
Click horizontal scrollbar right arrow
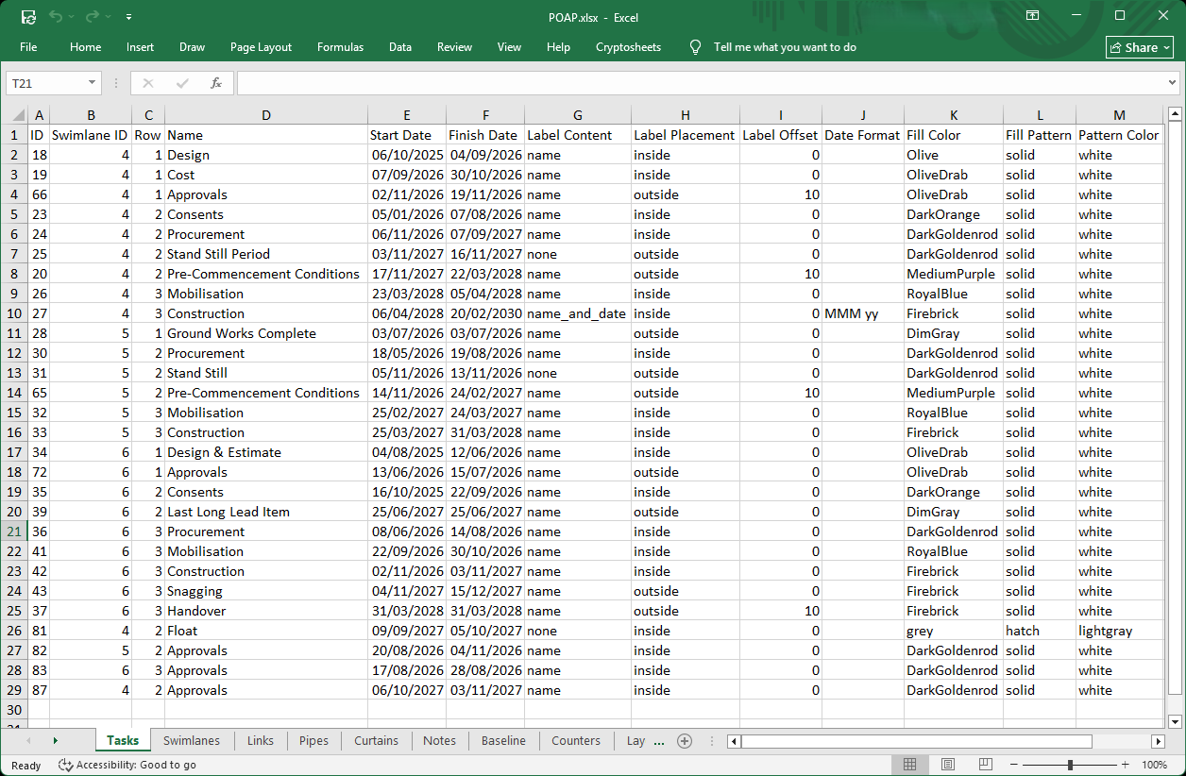pyautogui.click(x=1158, y=741)
